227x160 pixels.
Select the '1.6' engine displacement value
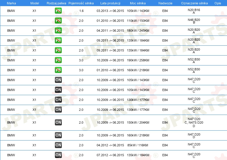tap(81, 11)
